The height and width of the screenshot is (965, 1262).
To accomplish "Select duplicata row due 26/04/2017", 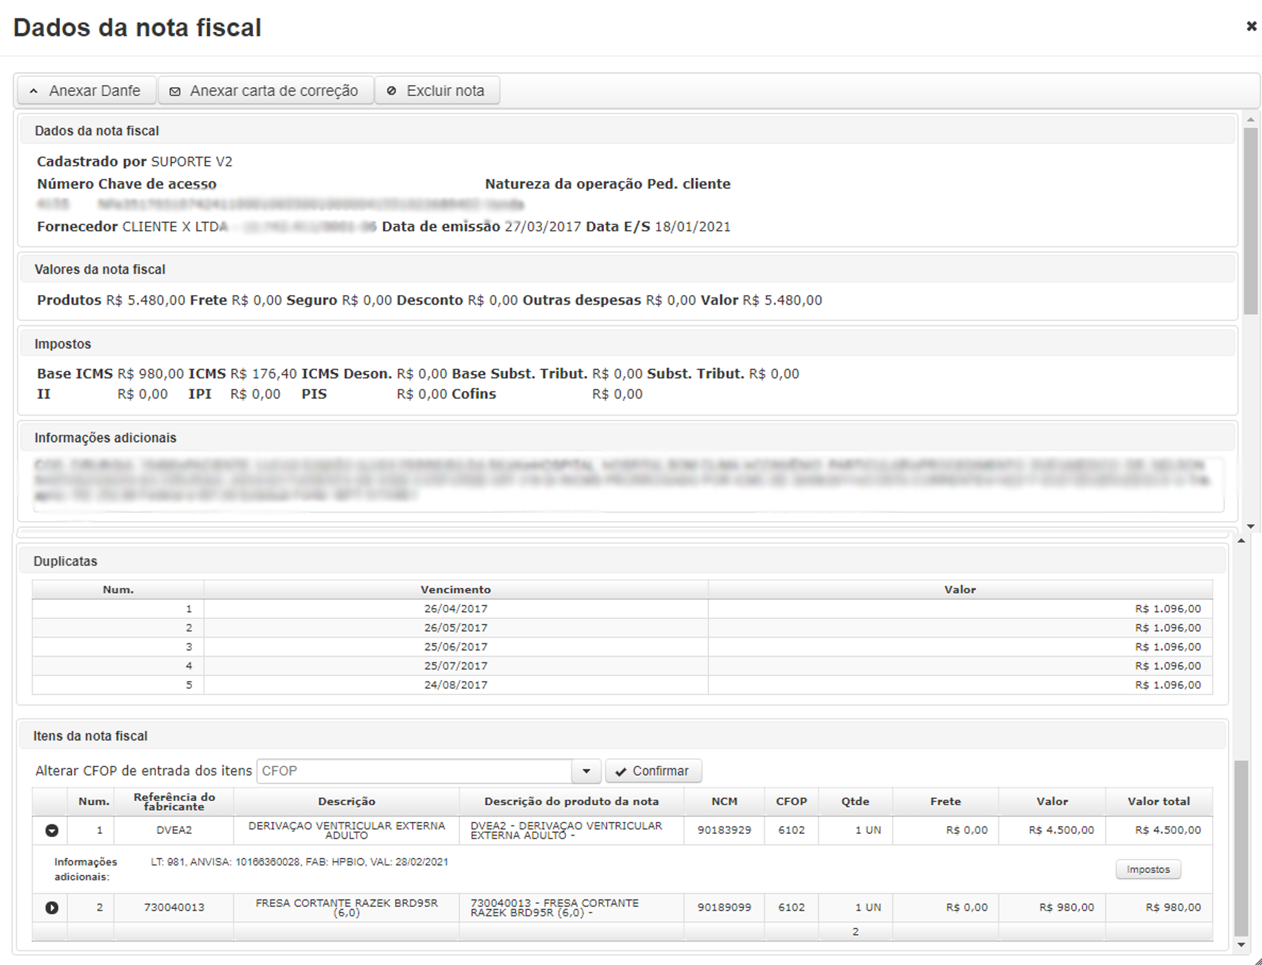I will 622,609.
